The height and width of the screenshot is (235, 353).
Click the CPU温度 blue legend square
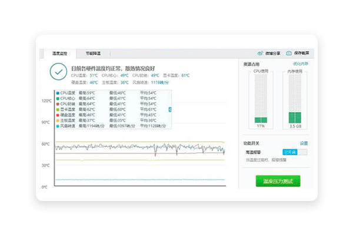coord(57,93)
